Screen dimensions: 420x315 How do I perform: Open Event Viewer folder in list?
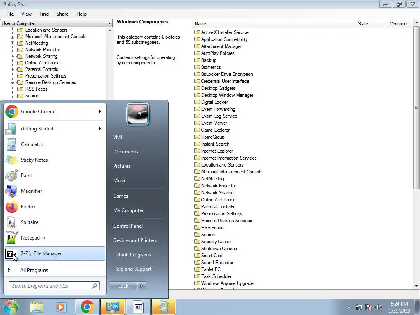211,123
